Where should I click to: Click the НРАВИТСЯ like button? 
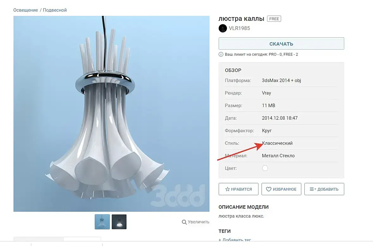[x=238, y=189]
